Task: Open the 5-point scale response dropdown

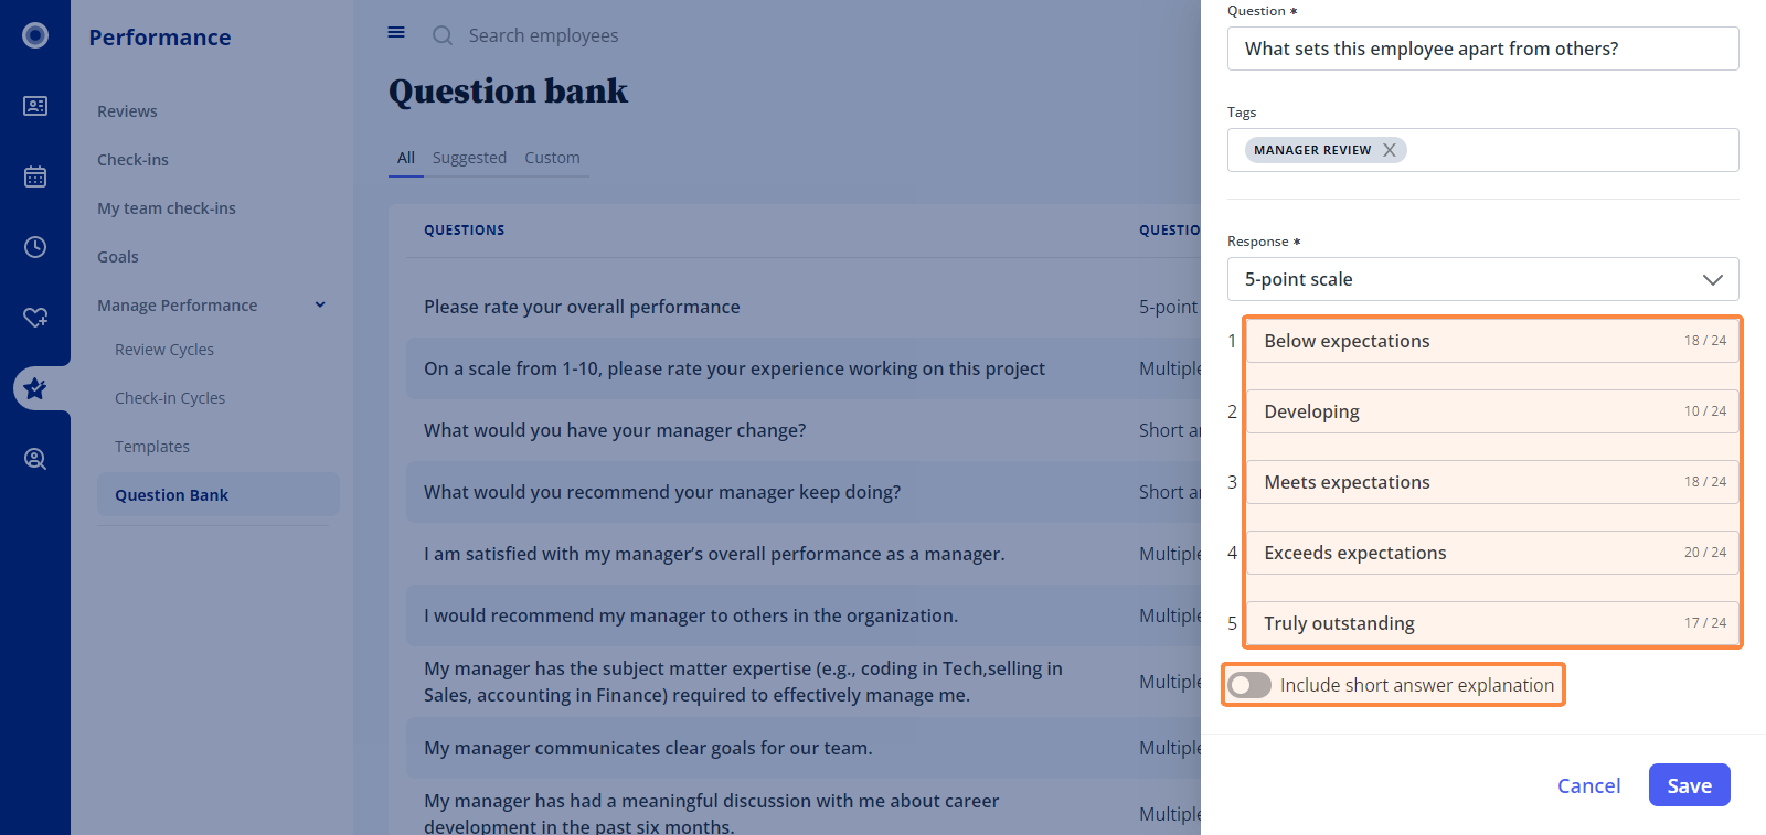Action: [1482, 279]
